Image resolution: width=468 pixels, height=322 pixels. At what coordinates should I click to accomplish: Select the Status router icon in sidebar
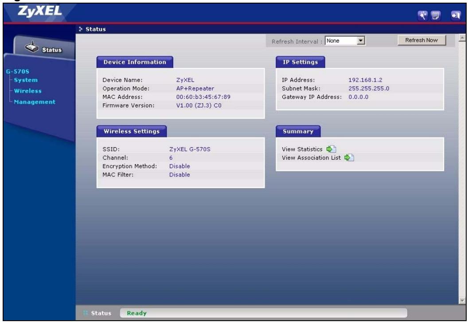(32, 47)
